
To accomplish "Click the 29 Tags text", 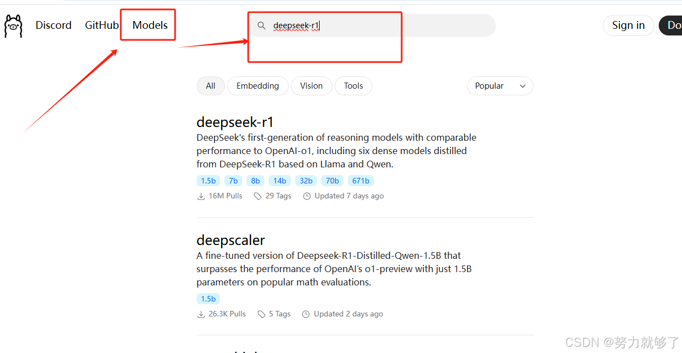I will pos(278,196).
